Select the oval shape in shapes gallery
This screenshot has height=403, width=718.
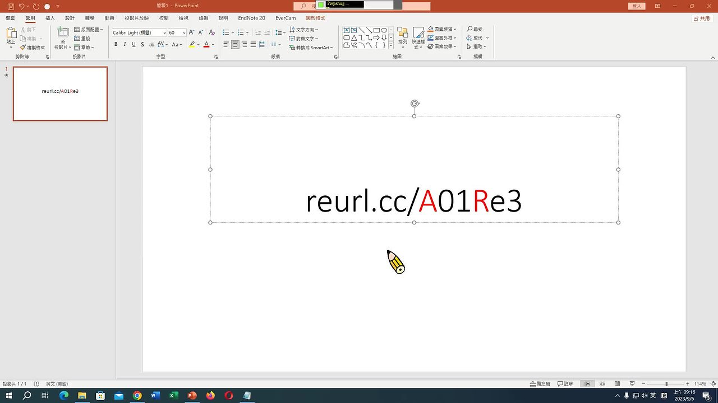[x=384, y=30]
